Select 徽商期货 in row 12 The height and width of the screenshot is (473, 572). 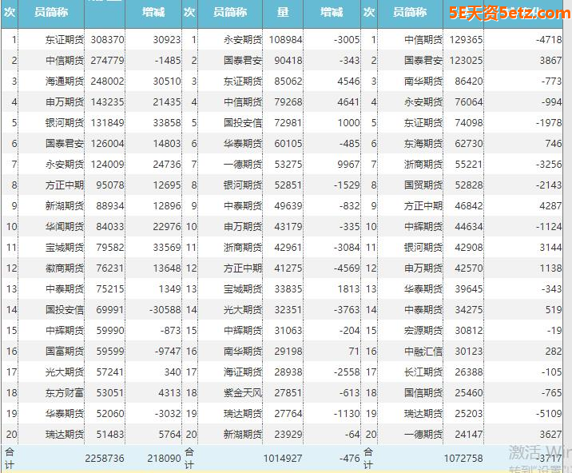click(x=65, y=268)
